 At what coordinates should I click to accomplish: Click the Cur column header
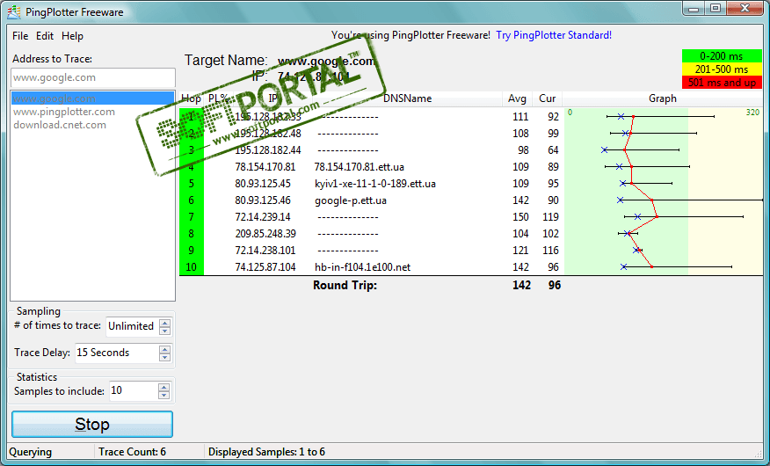547,98
